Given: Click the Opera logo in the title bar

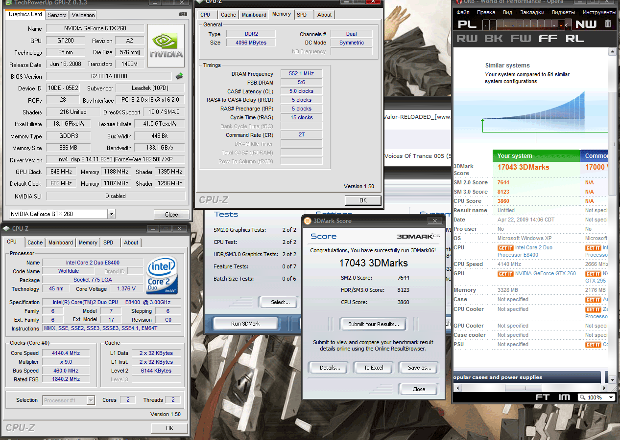Looking at the screenshot, I should [x=458, y=2].
